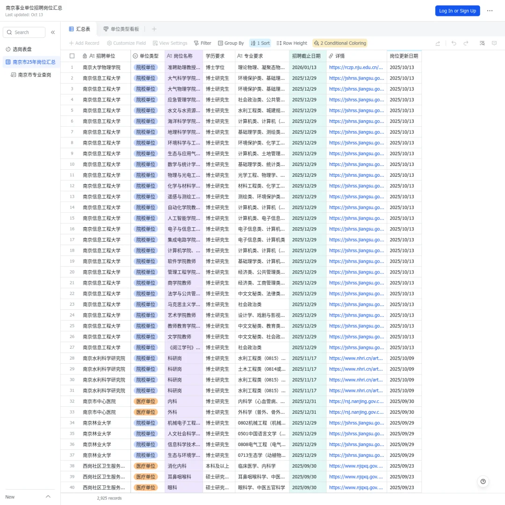Click 2026/01/13 deadline cell
The image size is (505, 505).
pos(308,67)
